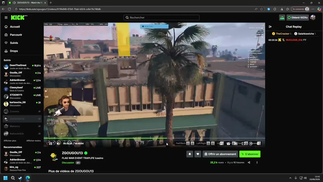Open Nahoule82k offline channel

point(22,133)
